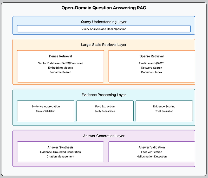Select the 'Answer Generation Layer' heading
The image size is (208, 178).
(104, 136)
